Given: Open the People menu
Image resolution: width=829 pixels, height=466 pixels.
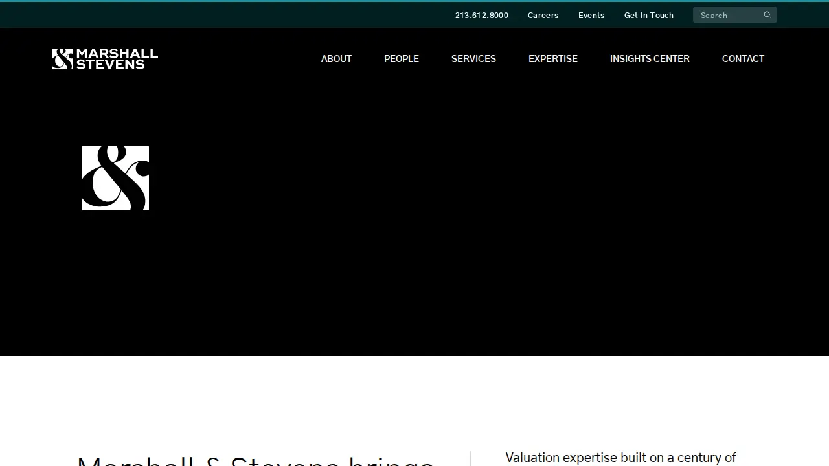Looking at the screenshot, I should (x=402, y=59).
